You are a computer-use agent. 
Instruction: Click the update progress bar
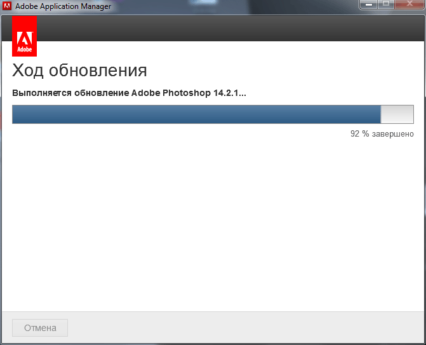click(213, 114)
